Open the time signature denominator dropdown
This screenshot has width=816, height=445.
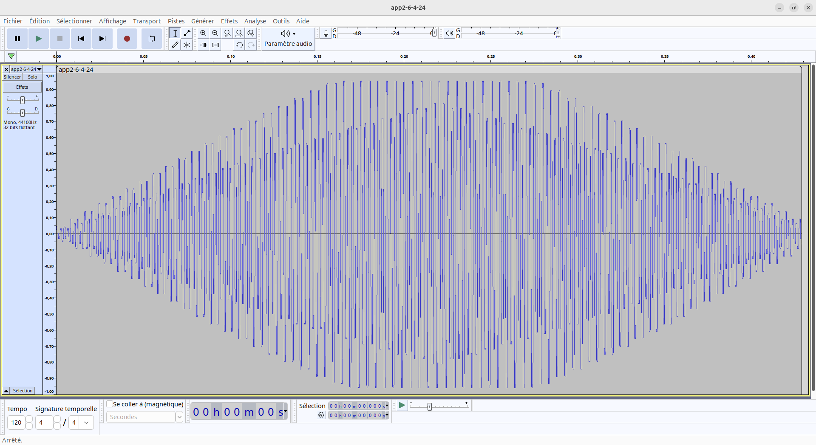tap(86, 422)
